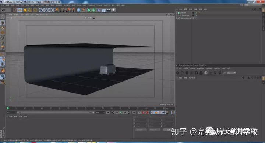This screenshot has height=143, width=265.
Task: Click Record Active Objects key button
Action: tap(139, 112)
